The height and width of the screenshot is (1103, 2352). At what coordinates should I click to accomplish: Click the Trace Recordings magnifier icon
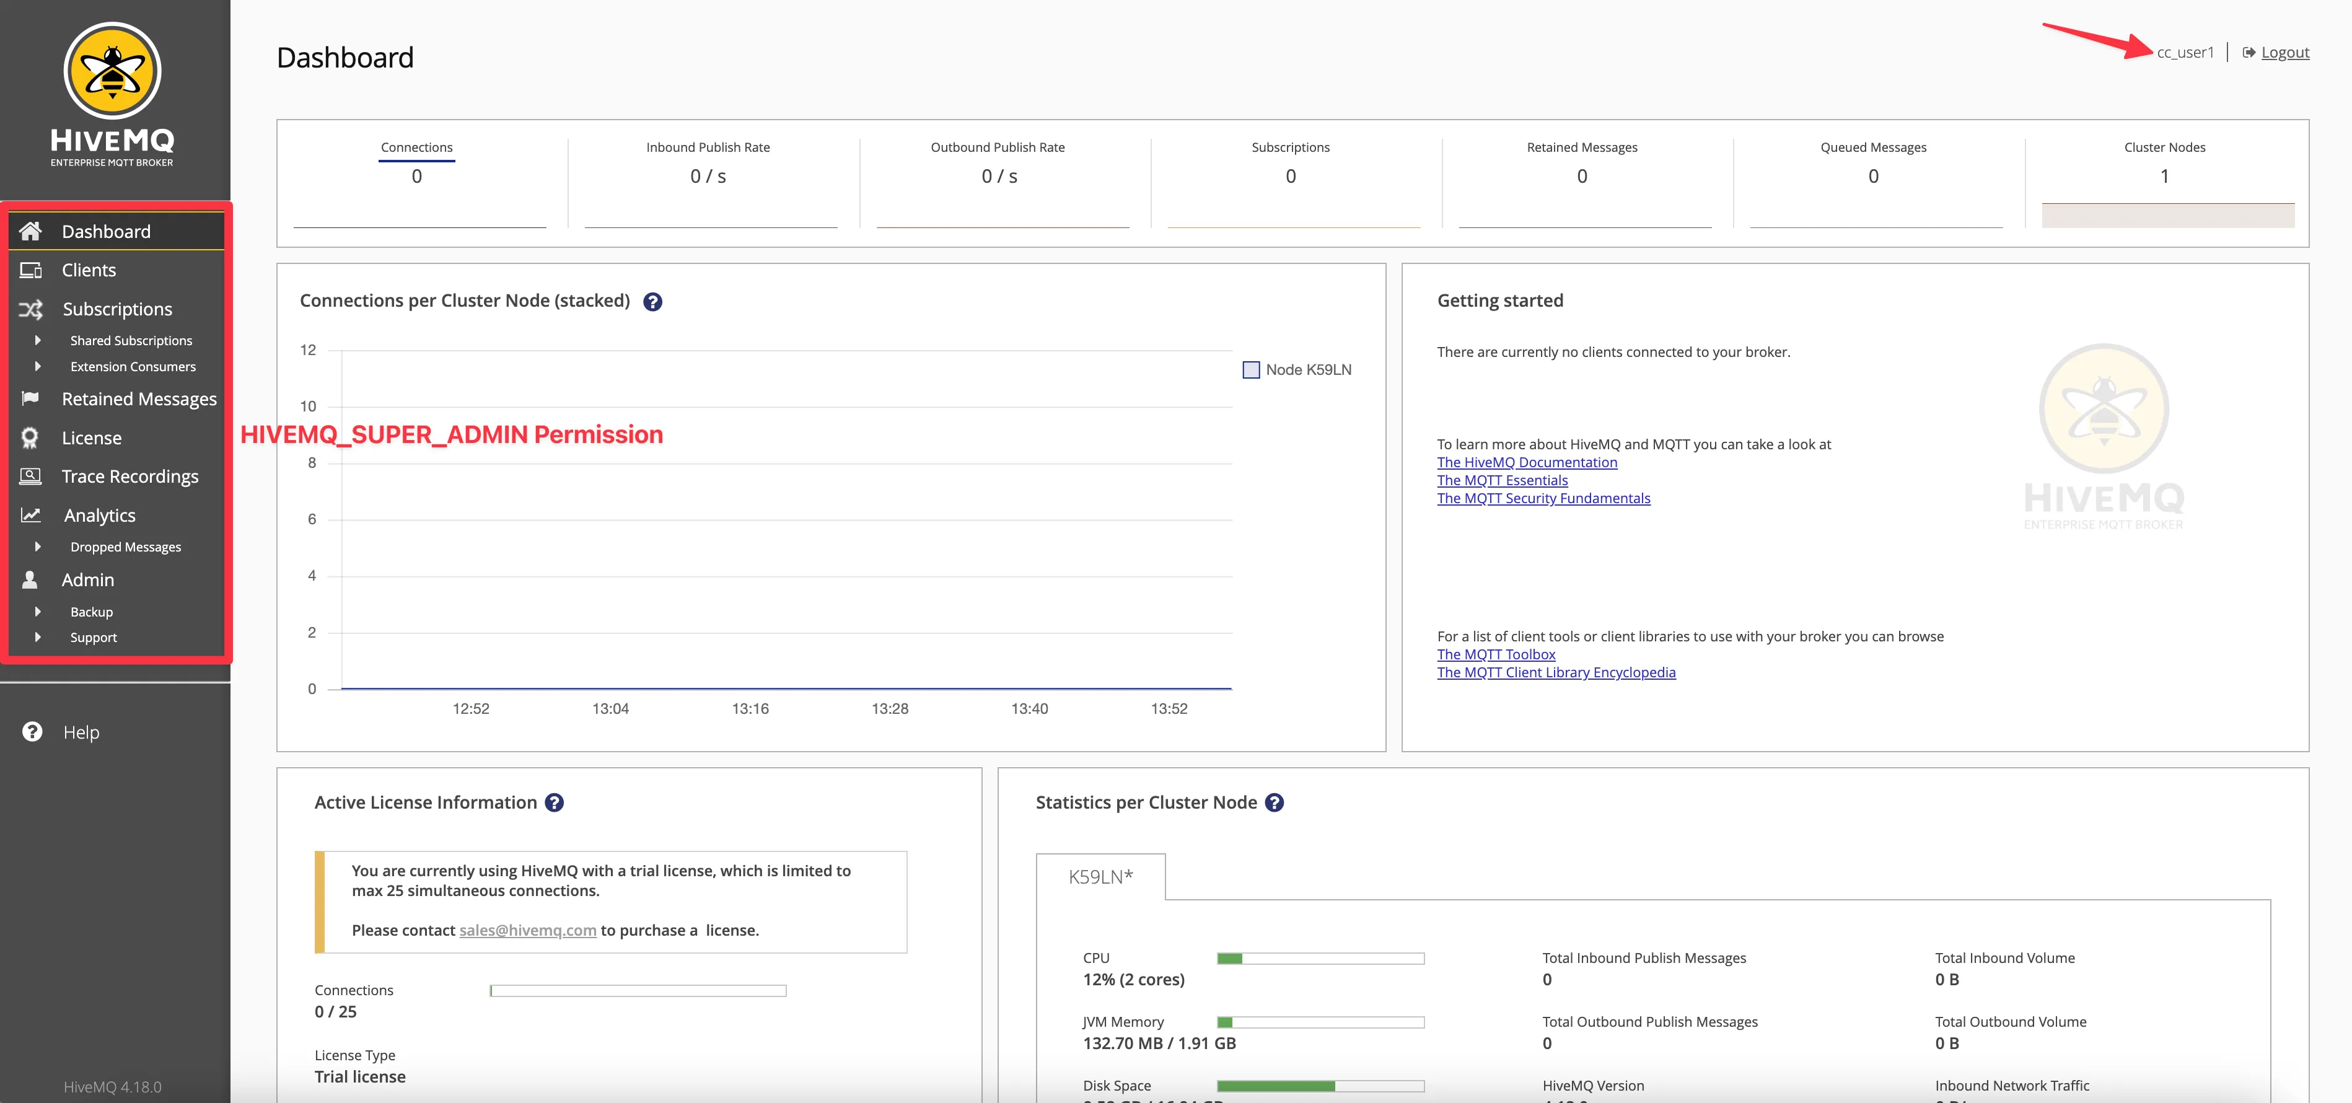tap(30, 476)
